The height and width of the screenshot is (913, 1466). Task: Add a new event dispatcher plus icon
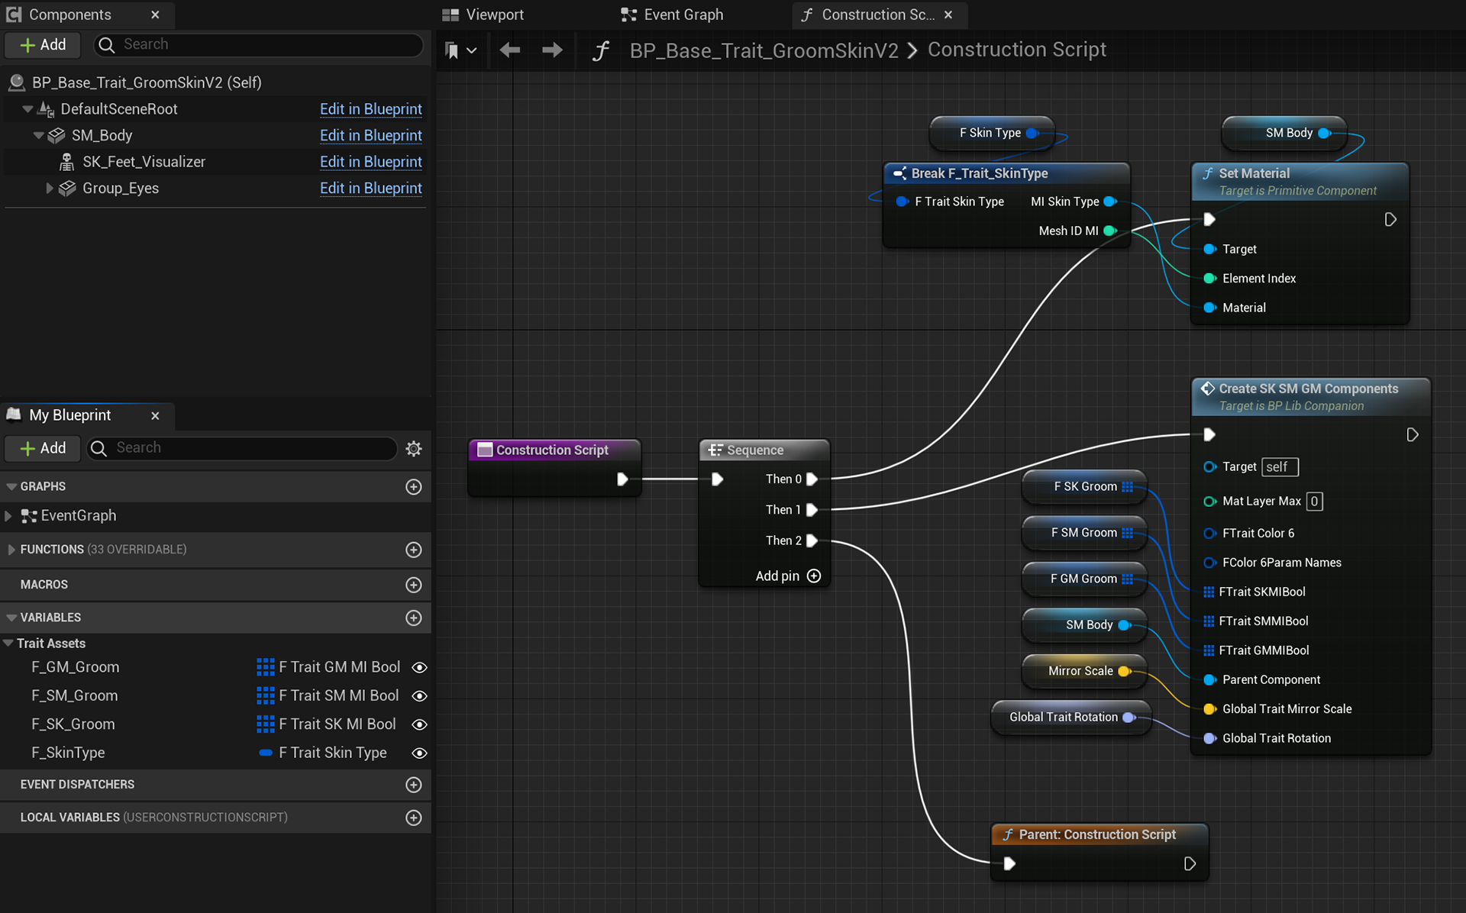pyautogui.click(x=414, y=785)
